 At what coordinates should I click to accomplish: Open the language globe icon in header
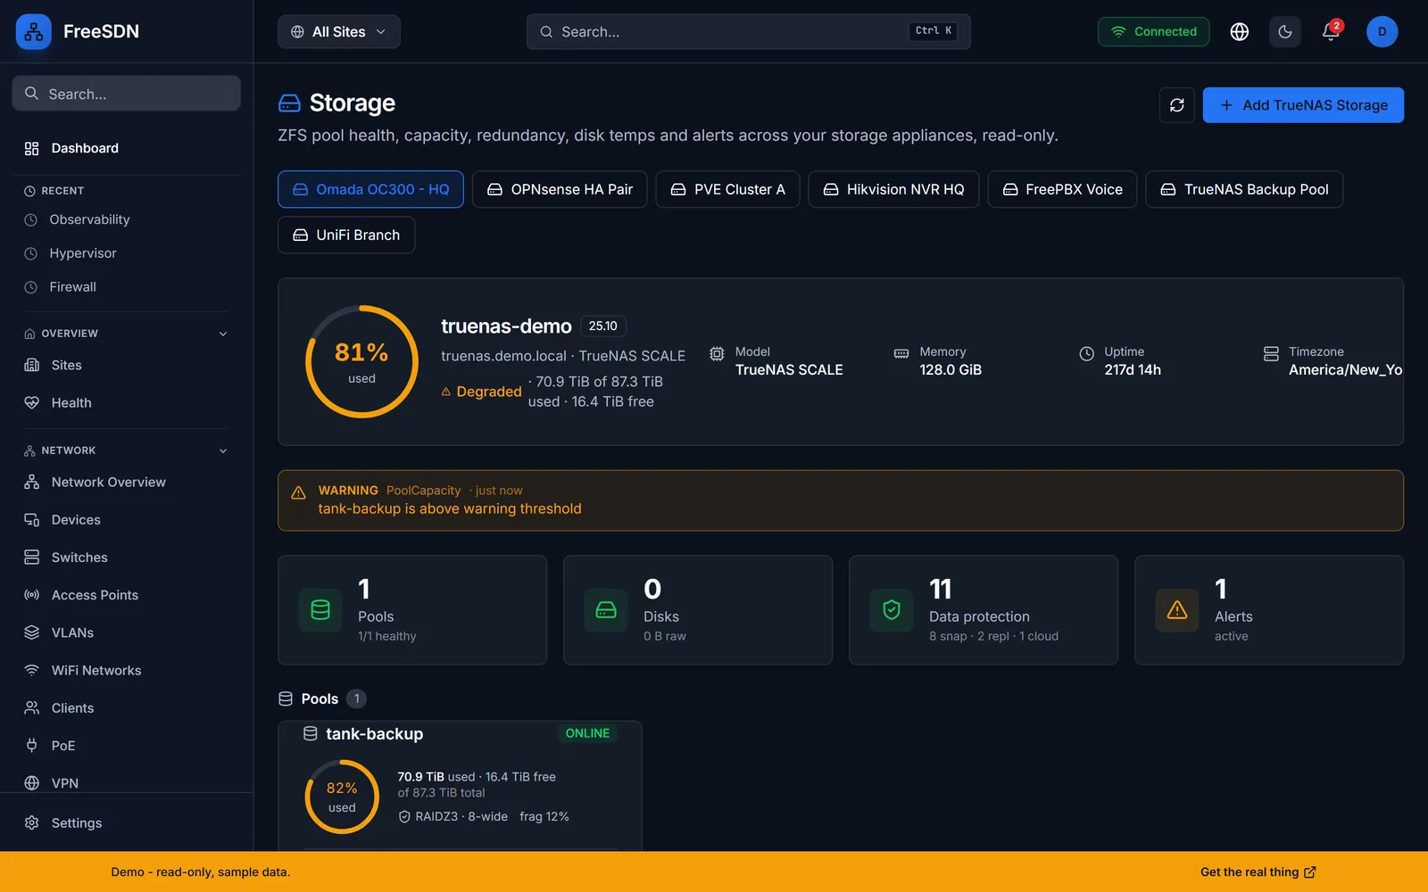coord(1239,32)
